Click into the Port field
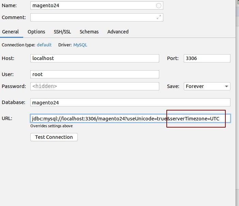 (207, 58)
